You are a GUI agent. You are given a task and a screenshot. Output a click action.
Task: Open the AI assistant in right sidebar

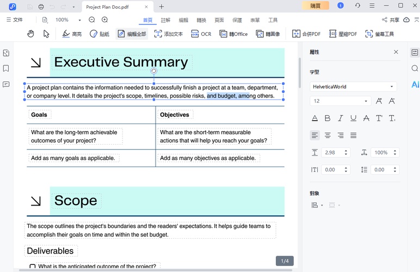(415, 84)
